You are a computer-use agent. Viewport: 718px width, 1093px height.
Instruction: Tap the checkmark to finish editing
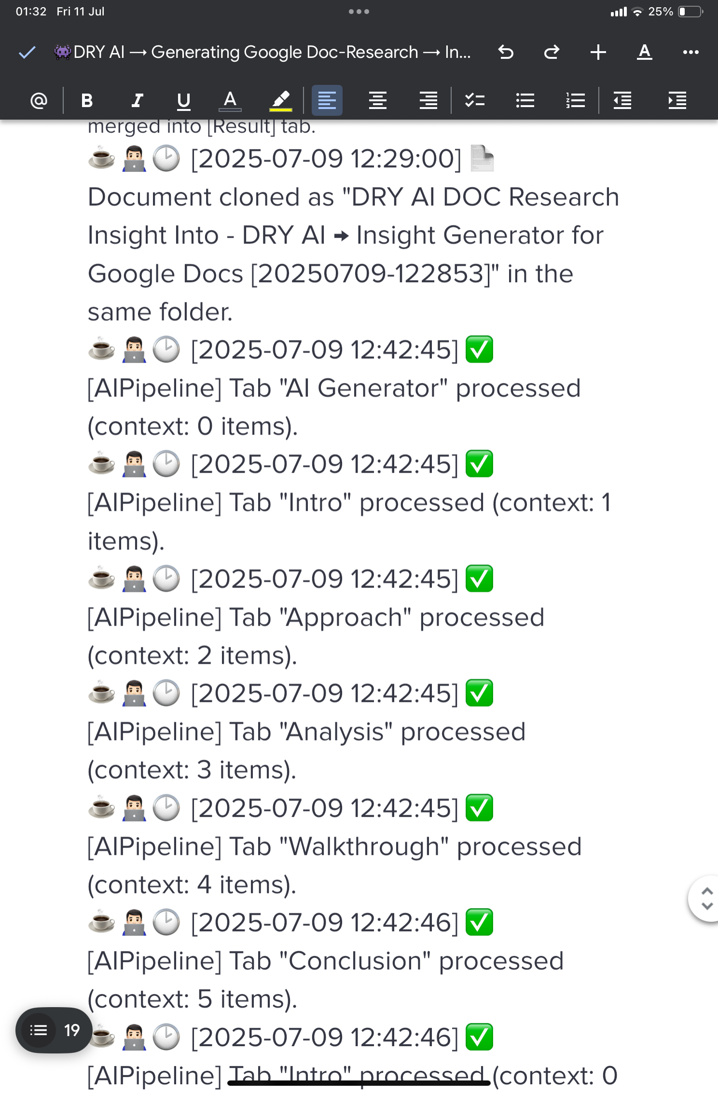click(27, 52)
